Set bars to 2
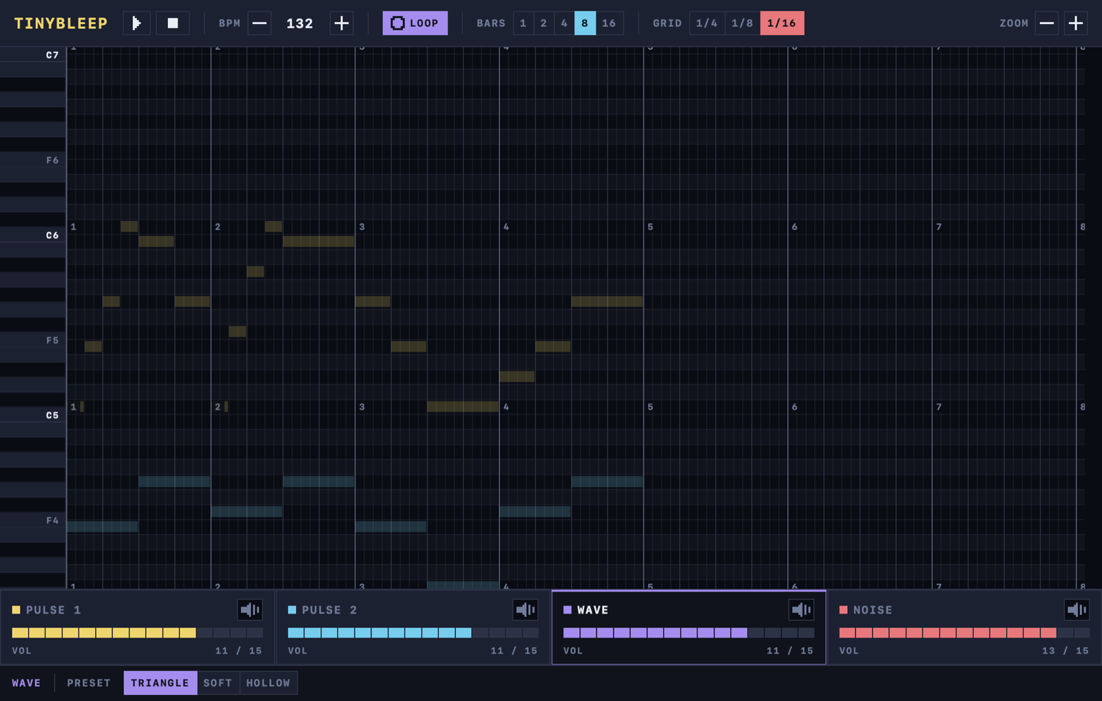Screen dimensions: 1102x701 544,23
